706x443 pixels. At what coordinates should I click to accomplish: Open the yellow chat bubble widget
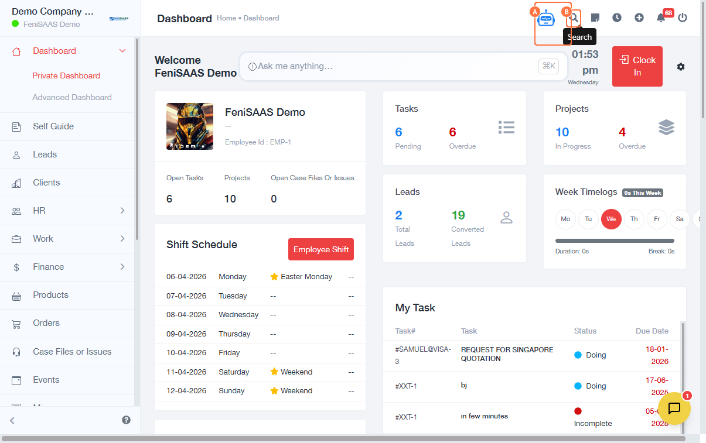coord(674,408)
